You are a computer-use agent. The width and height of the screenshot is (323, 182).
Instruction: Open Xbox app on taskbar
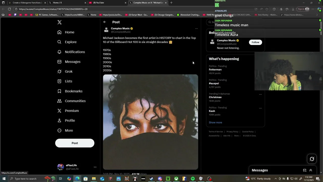[176, 179]
